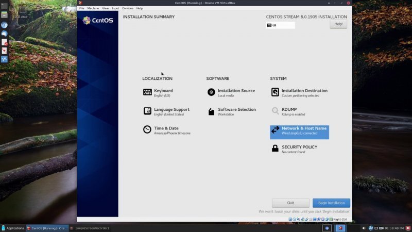Image resolution: width=412 pixels, height=232 pixels.
Task: Open the terminal launcher in the dock
Action: click(4, 6)
